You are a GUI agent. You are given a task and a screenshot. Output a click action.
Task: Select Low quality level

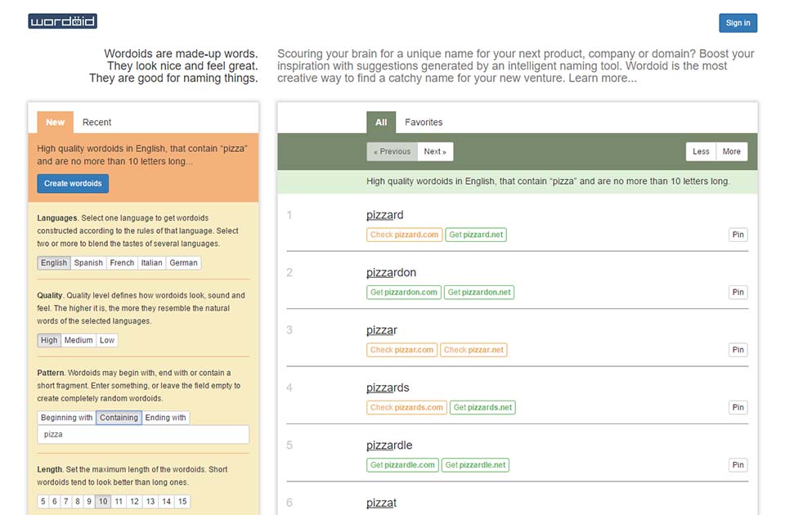107,340
